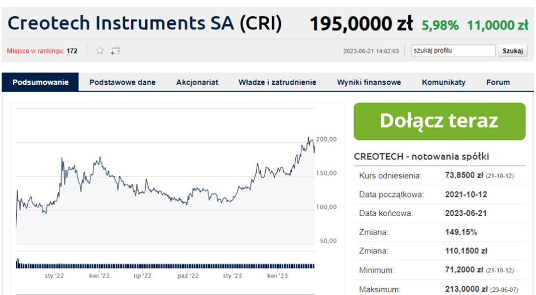The height and width of the screenshot is (295, 536).
Task: Go to Władze i zatrudnienie tab
Action: coord(277,82)
